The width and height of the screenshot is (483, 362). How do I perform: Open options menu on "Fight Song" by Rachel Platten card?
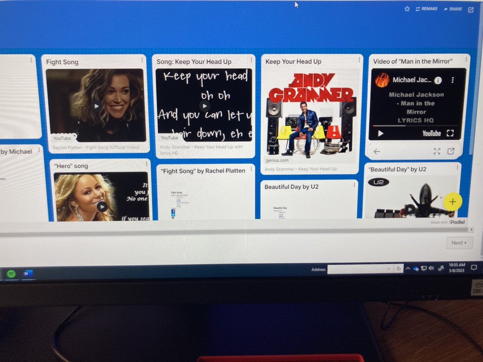click(251, 169)
